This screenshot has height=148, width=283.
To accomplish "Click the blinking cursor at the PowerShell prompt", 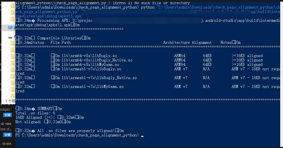I will click(142, 136).
